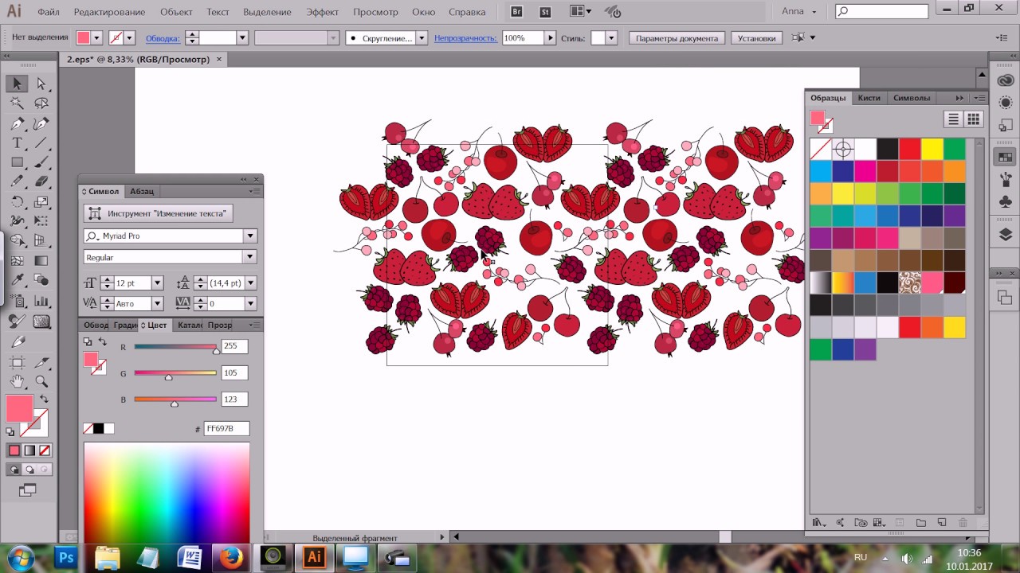The height and width of the screenshot is (573, 1020).
Task: Open the Regular font style dropdown
Action: click(x=250, y=257)
